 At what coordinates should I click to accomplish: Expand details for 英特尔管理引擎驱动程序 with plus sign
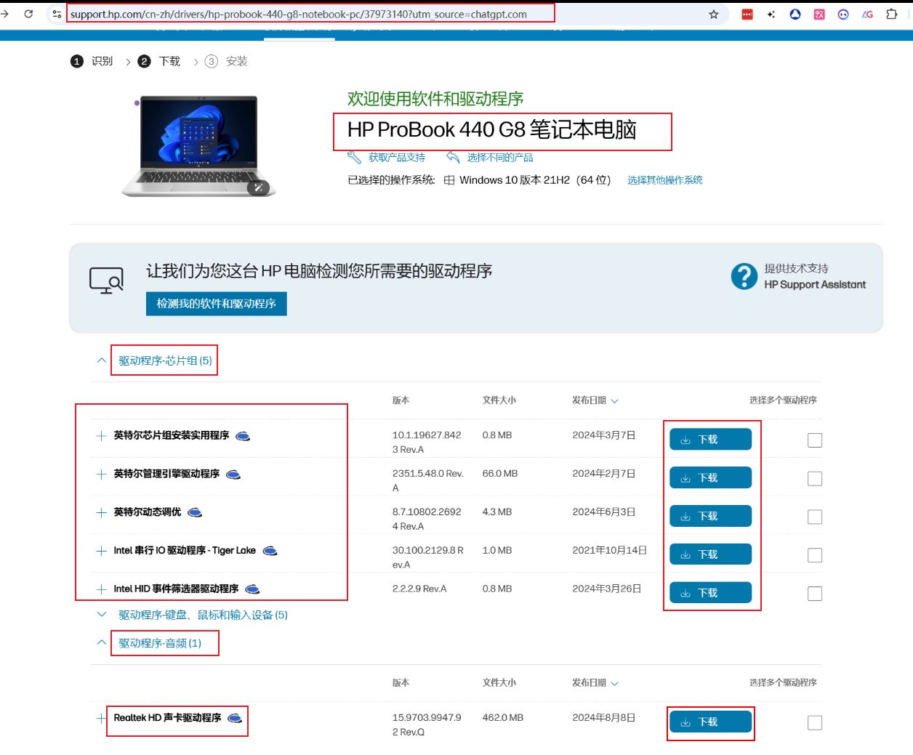point(102,475)
